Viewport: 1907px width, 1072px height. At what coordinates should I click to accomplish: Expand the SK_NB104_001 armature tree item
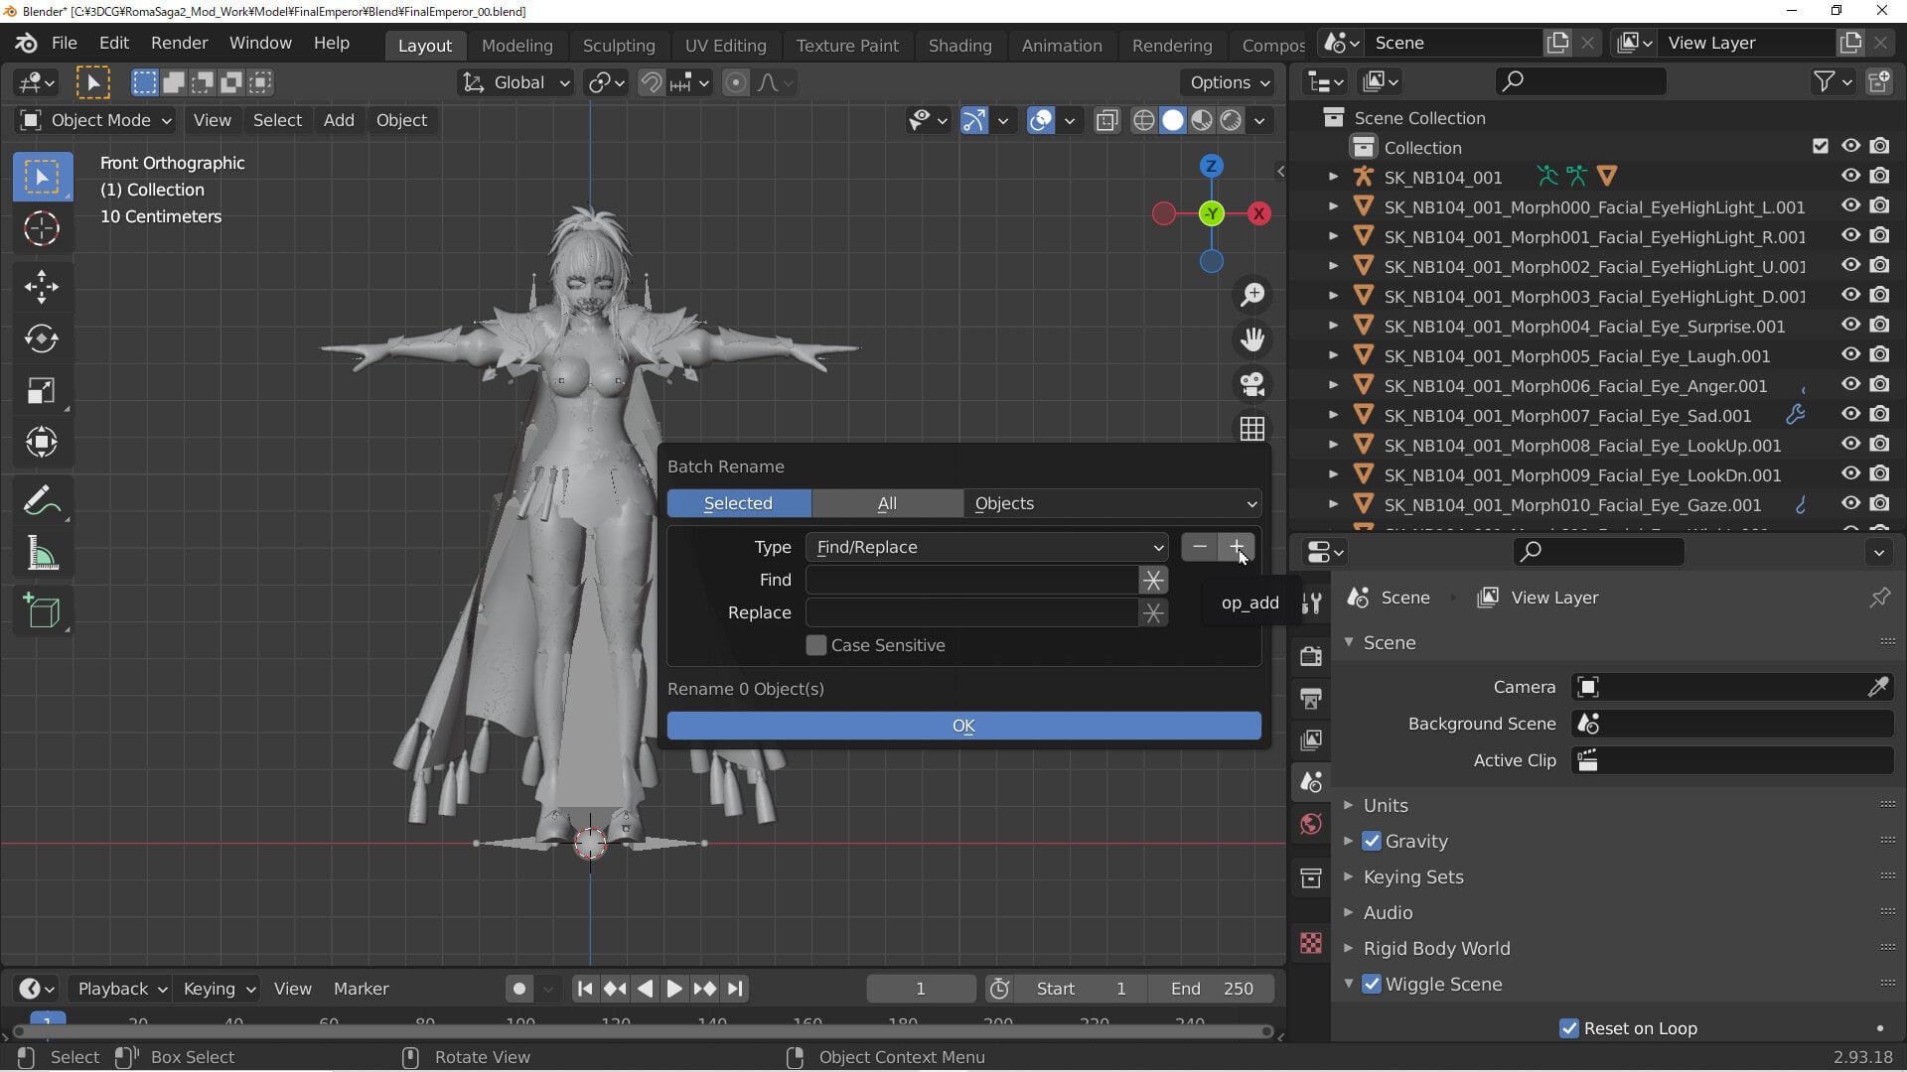[x=1334, y=177]
